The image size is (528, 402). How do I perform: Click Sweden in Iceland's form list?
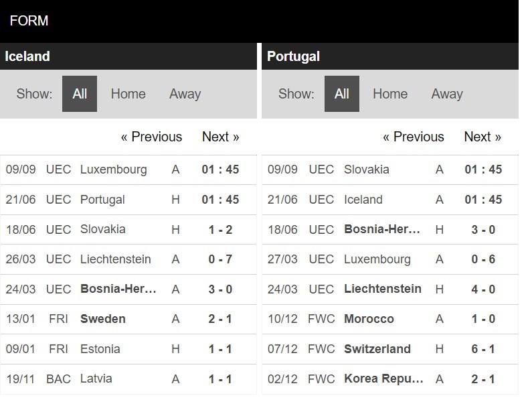coord(102,319)
